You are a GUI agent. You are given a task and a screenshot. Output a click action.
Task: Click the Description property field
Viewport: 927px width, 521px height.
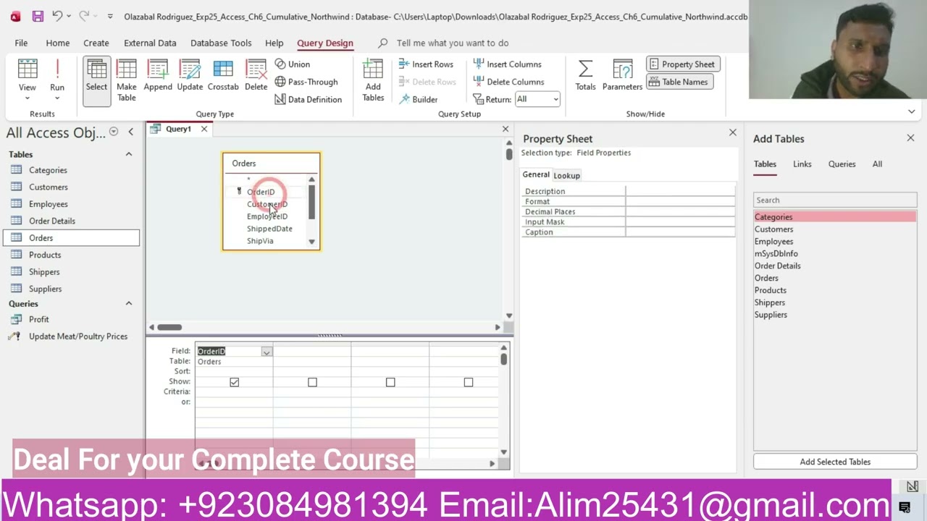point(680,192)
